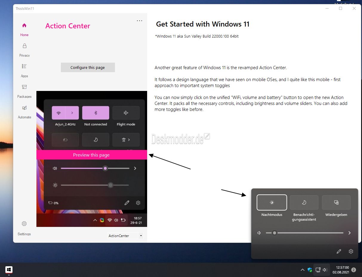Click the ThisIsWin11 window title

25,9
